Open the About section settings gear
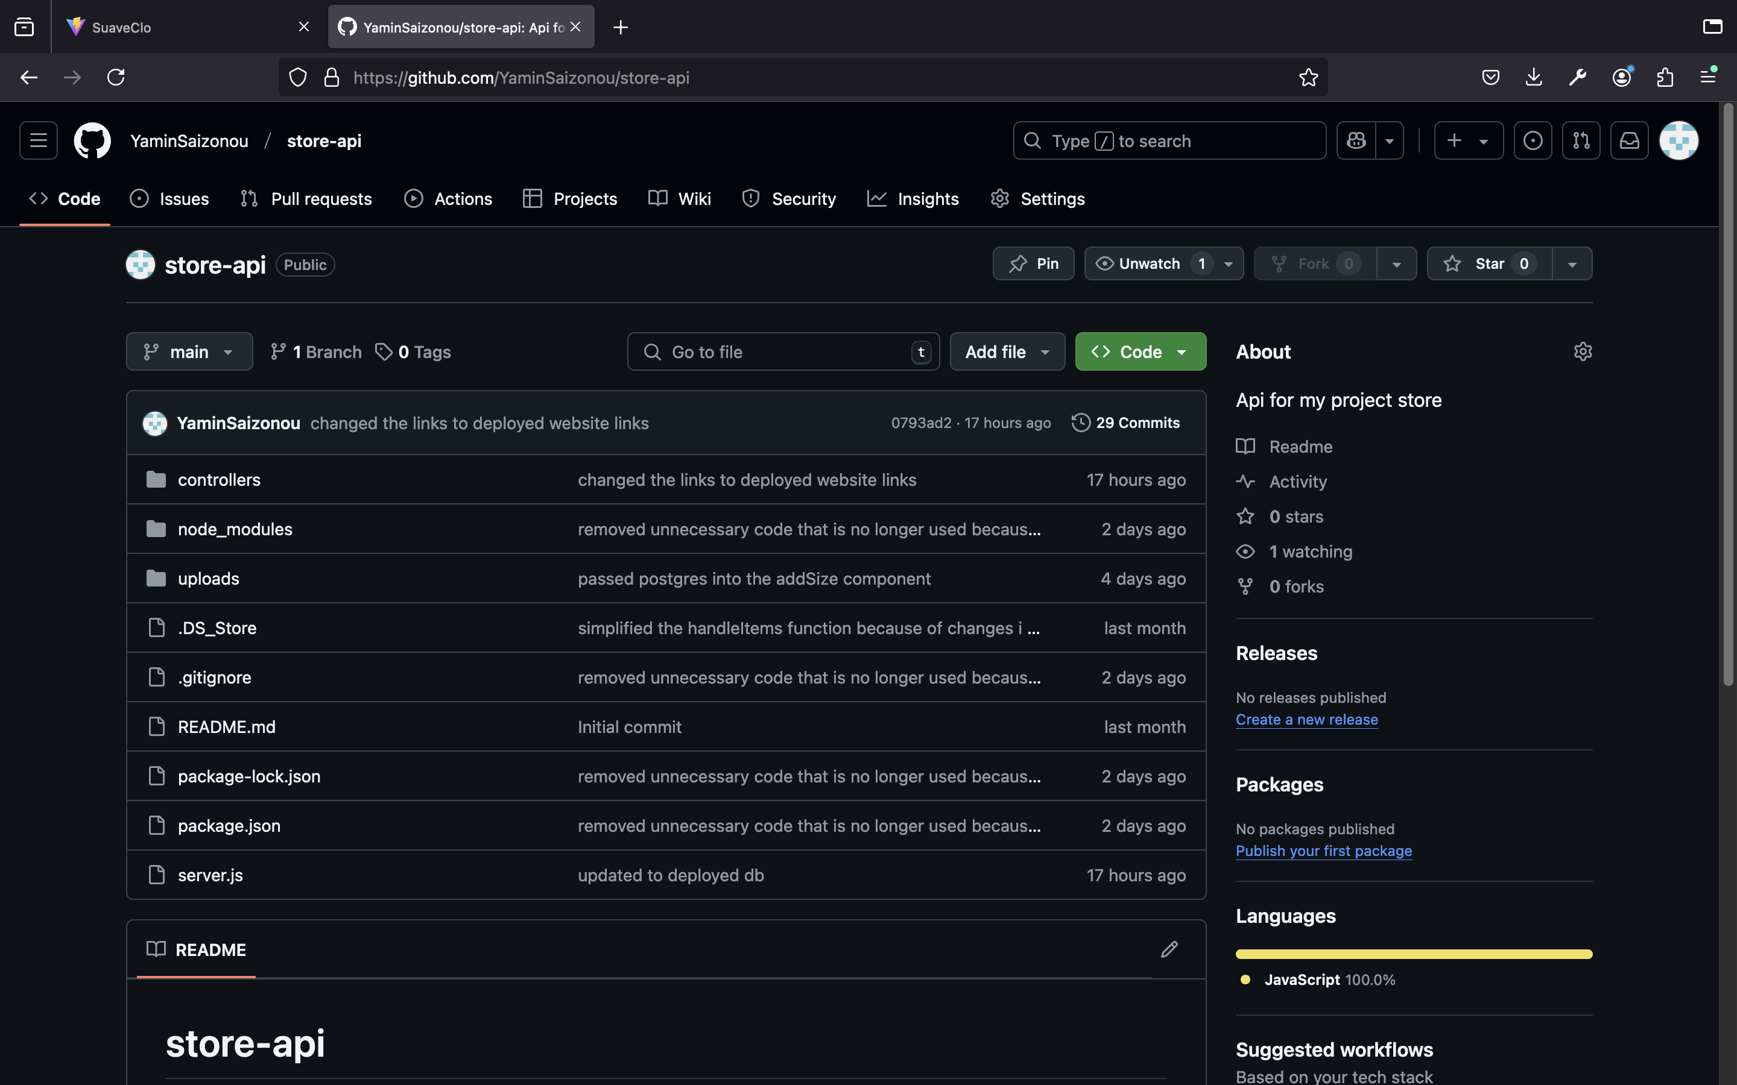1737x1085 pixels. [x=1583, y=351]
